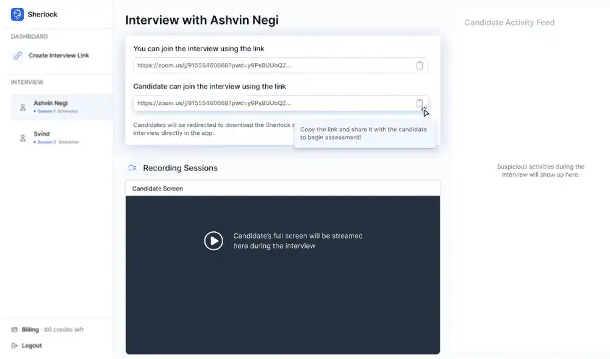Click the Sherlock logo icon
Screen dimensions: 610x359
point(17,14)
